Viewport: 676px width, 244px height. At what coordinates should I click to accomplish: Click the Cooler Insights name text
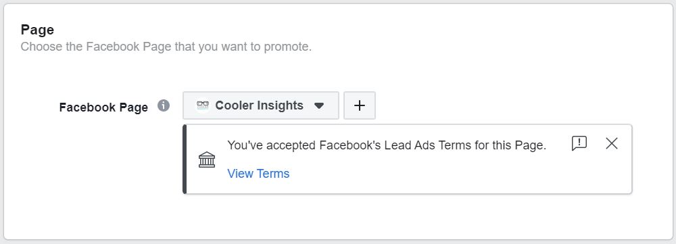point(259,105)
